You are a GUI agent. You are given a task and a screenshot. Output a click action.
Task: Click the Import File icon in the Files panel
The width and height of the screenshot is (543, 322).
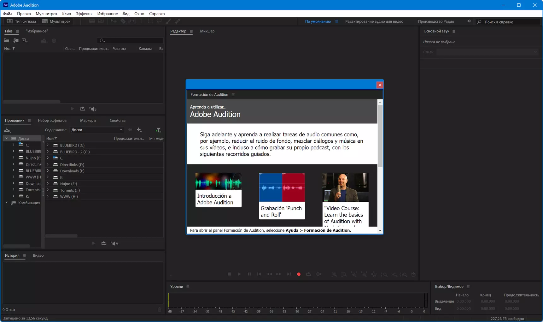[15, 41]
